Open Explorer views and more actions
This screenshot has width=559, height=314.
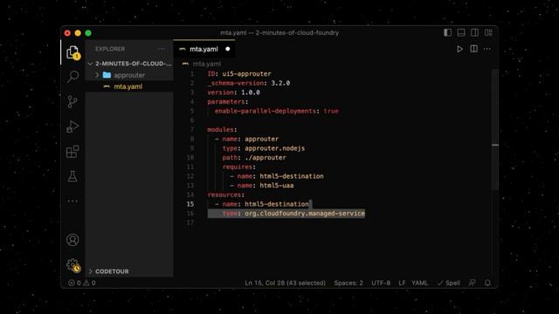click(x=161, y=49)
